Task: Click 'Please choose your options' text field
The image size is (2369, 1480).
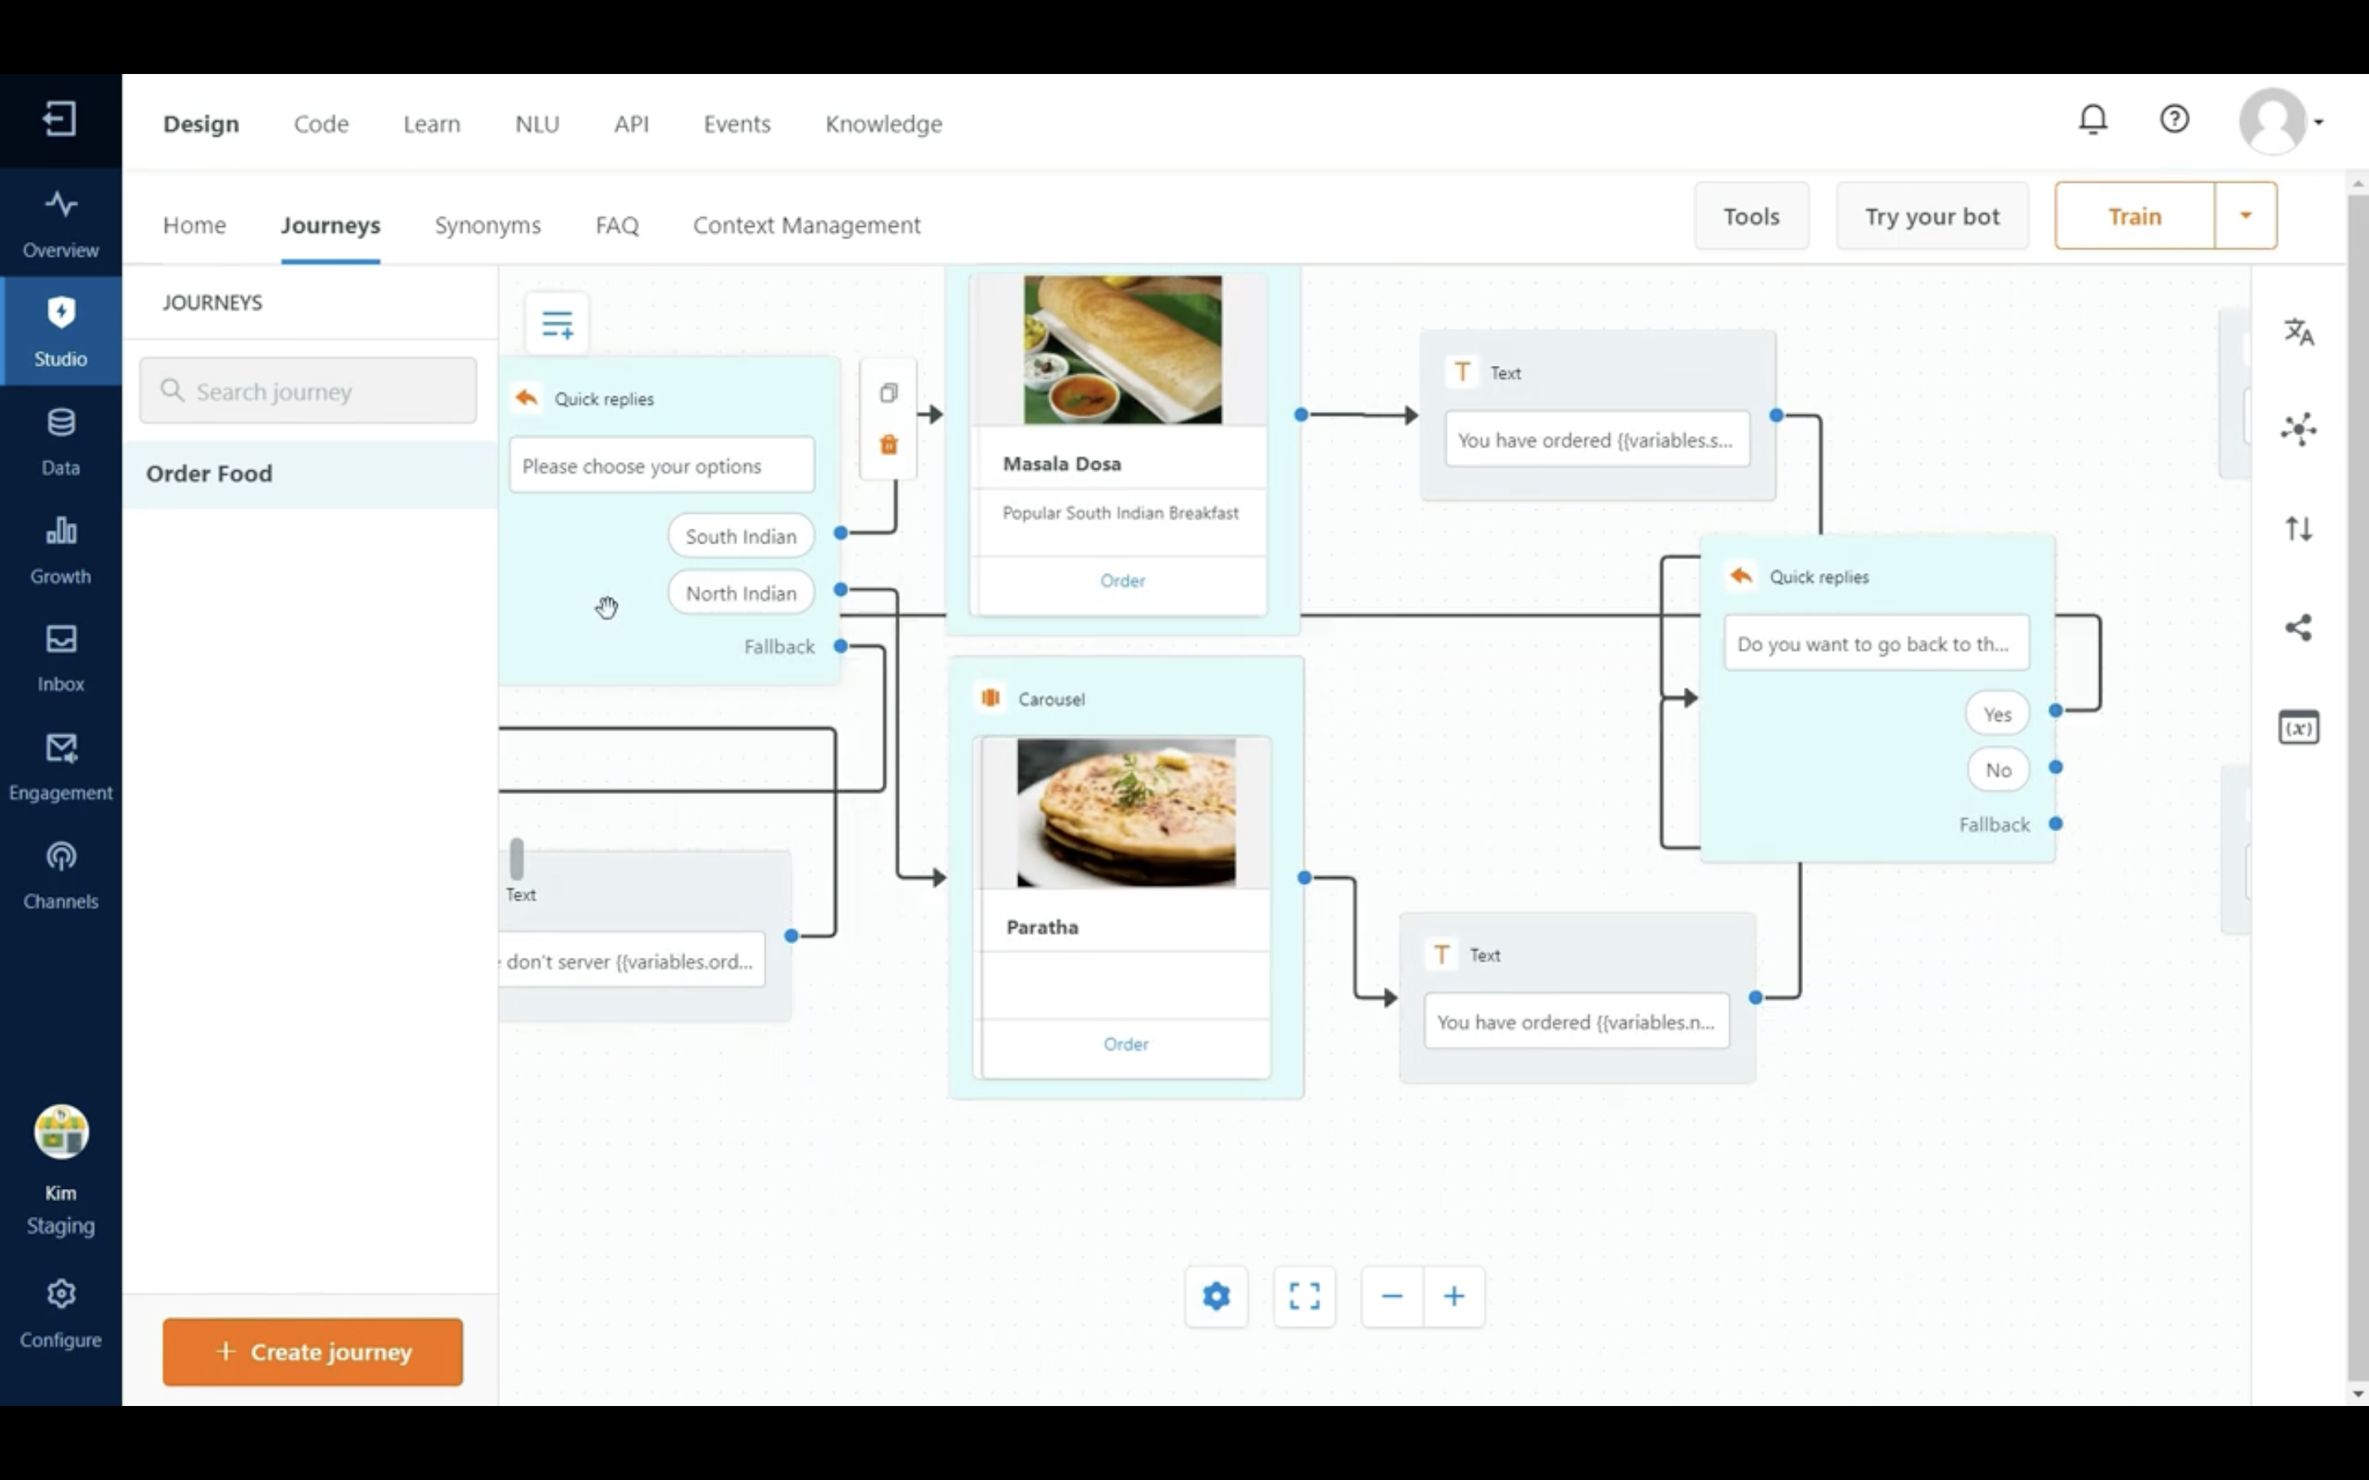Action: pos(661,465)
